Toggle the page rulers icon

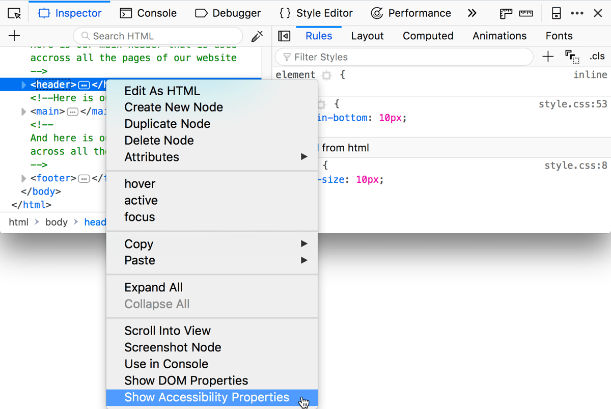click(x=505, y=13)
